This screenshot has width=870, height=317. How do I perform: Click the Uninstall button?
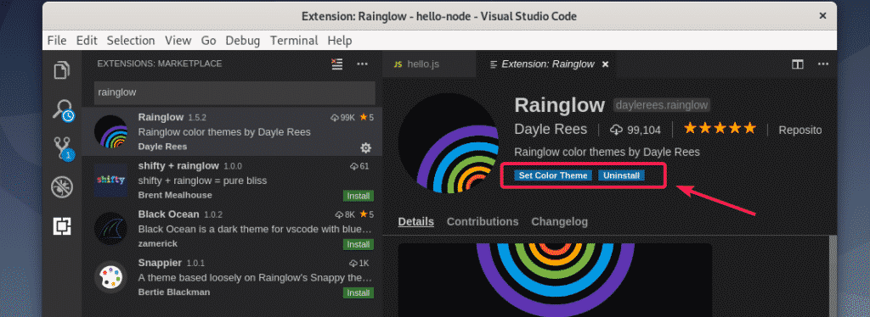pyautogui.click(x=621, y=175)
